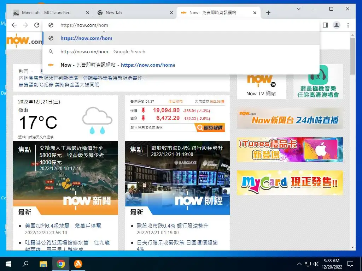Click the forward navigation arrow

point(25,25)
